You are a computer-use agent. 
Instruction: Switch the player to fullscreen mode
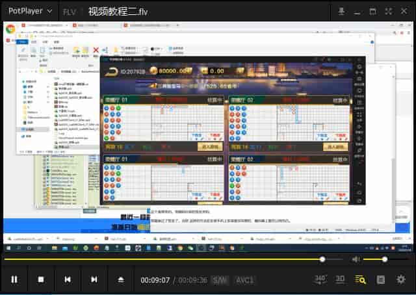click(387, 11)
